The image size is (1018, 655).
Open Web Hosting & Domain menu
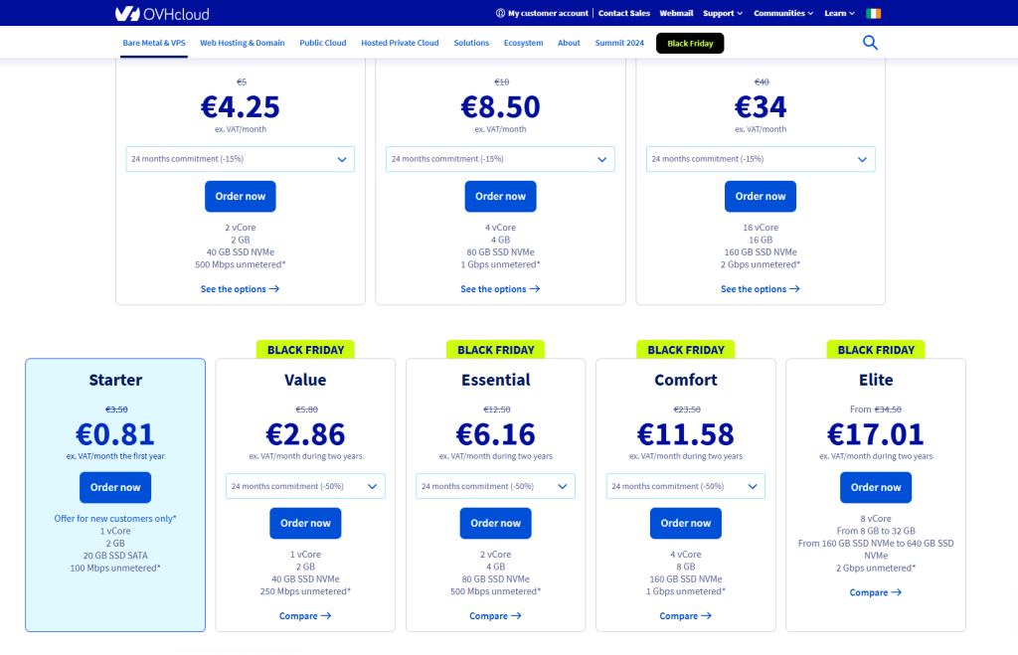[243, 43]
